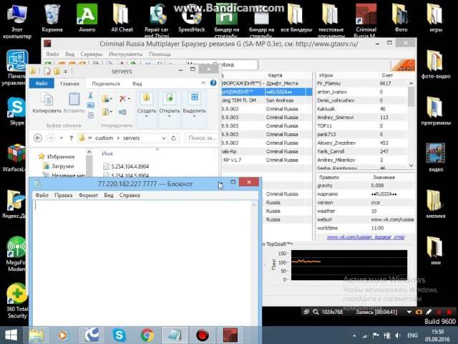The image size is (458, 344).
Task: Open the Skype desktop shortcut
Action: pos(16,112)
